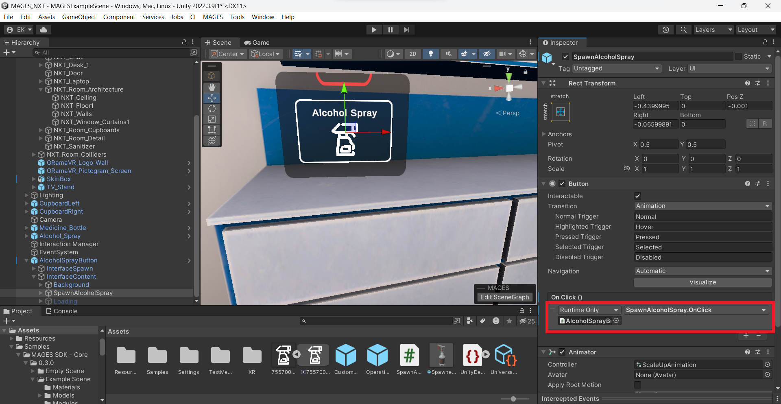
Task: Click the Step frame button
Action: tap(406, 30)
